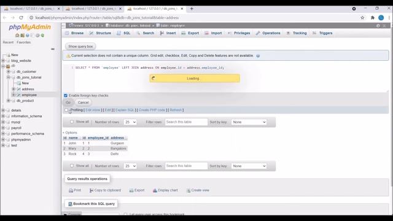Check Show all above the results table
The height and width of the screenshot is (221, 393).
[72, 122]
